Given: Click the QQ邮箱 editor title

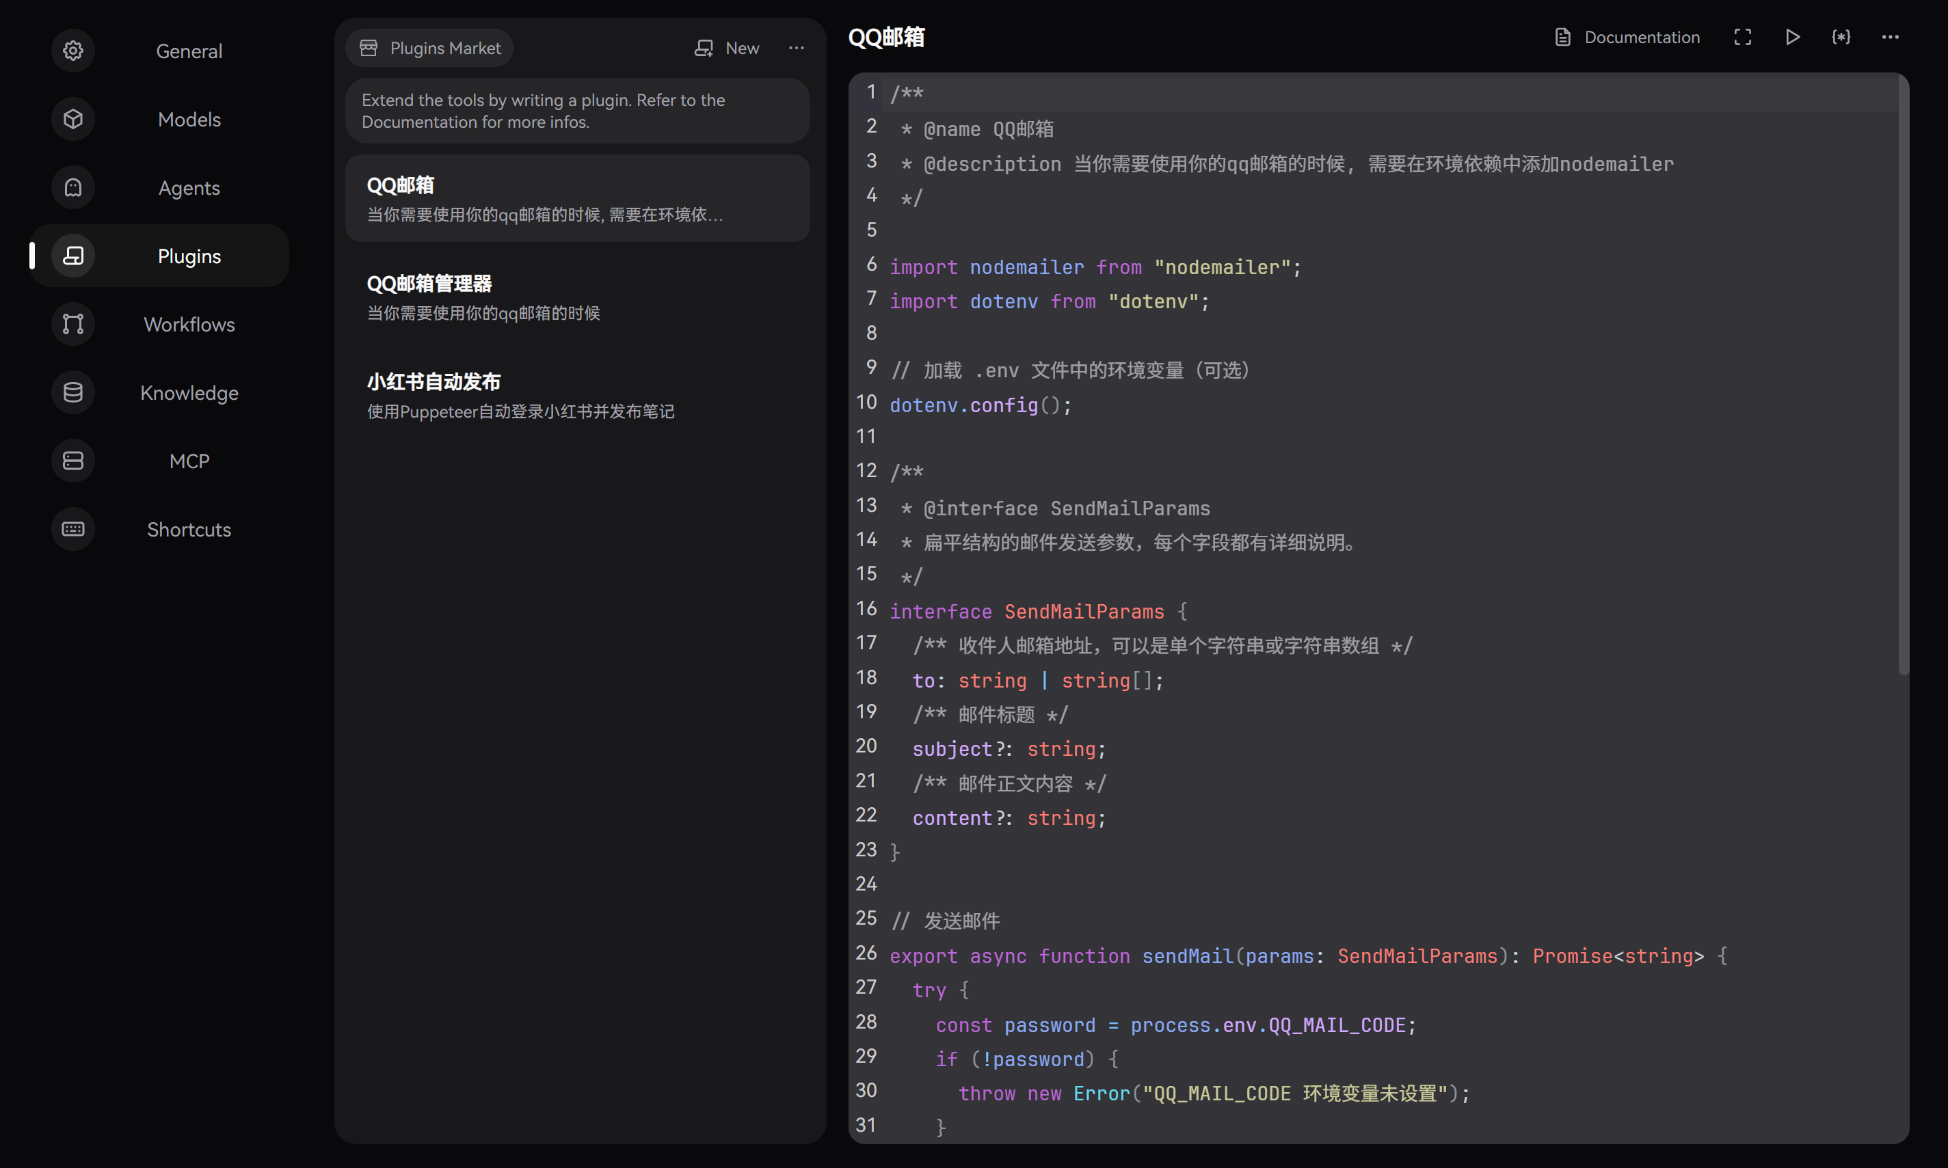Looking at the screenshot, I should (x=887, y=37).
